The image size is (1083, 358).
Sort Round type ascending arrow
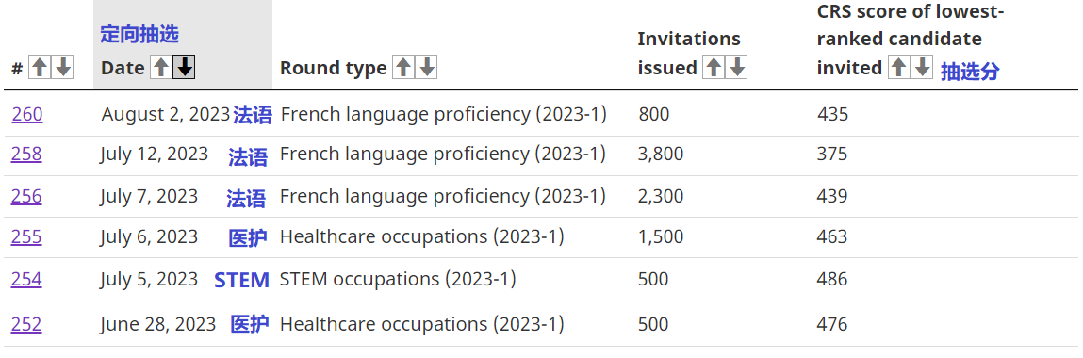tap(403, 67)
